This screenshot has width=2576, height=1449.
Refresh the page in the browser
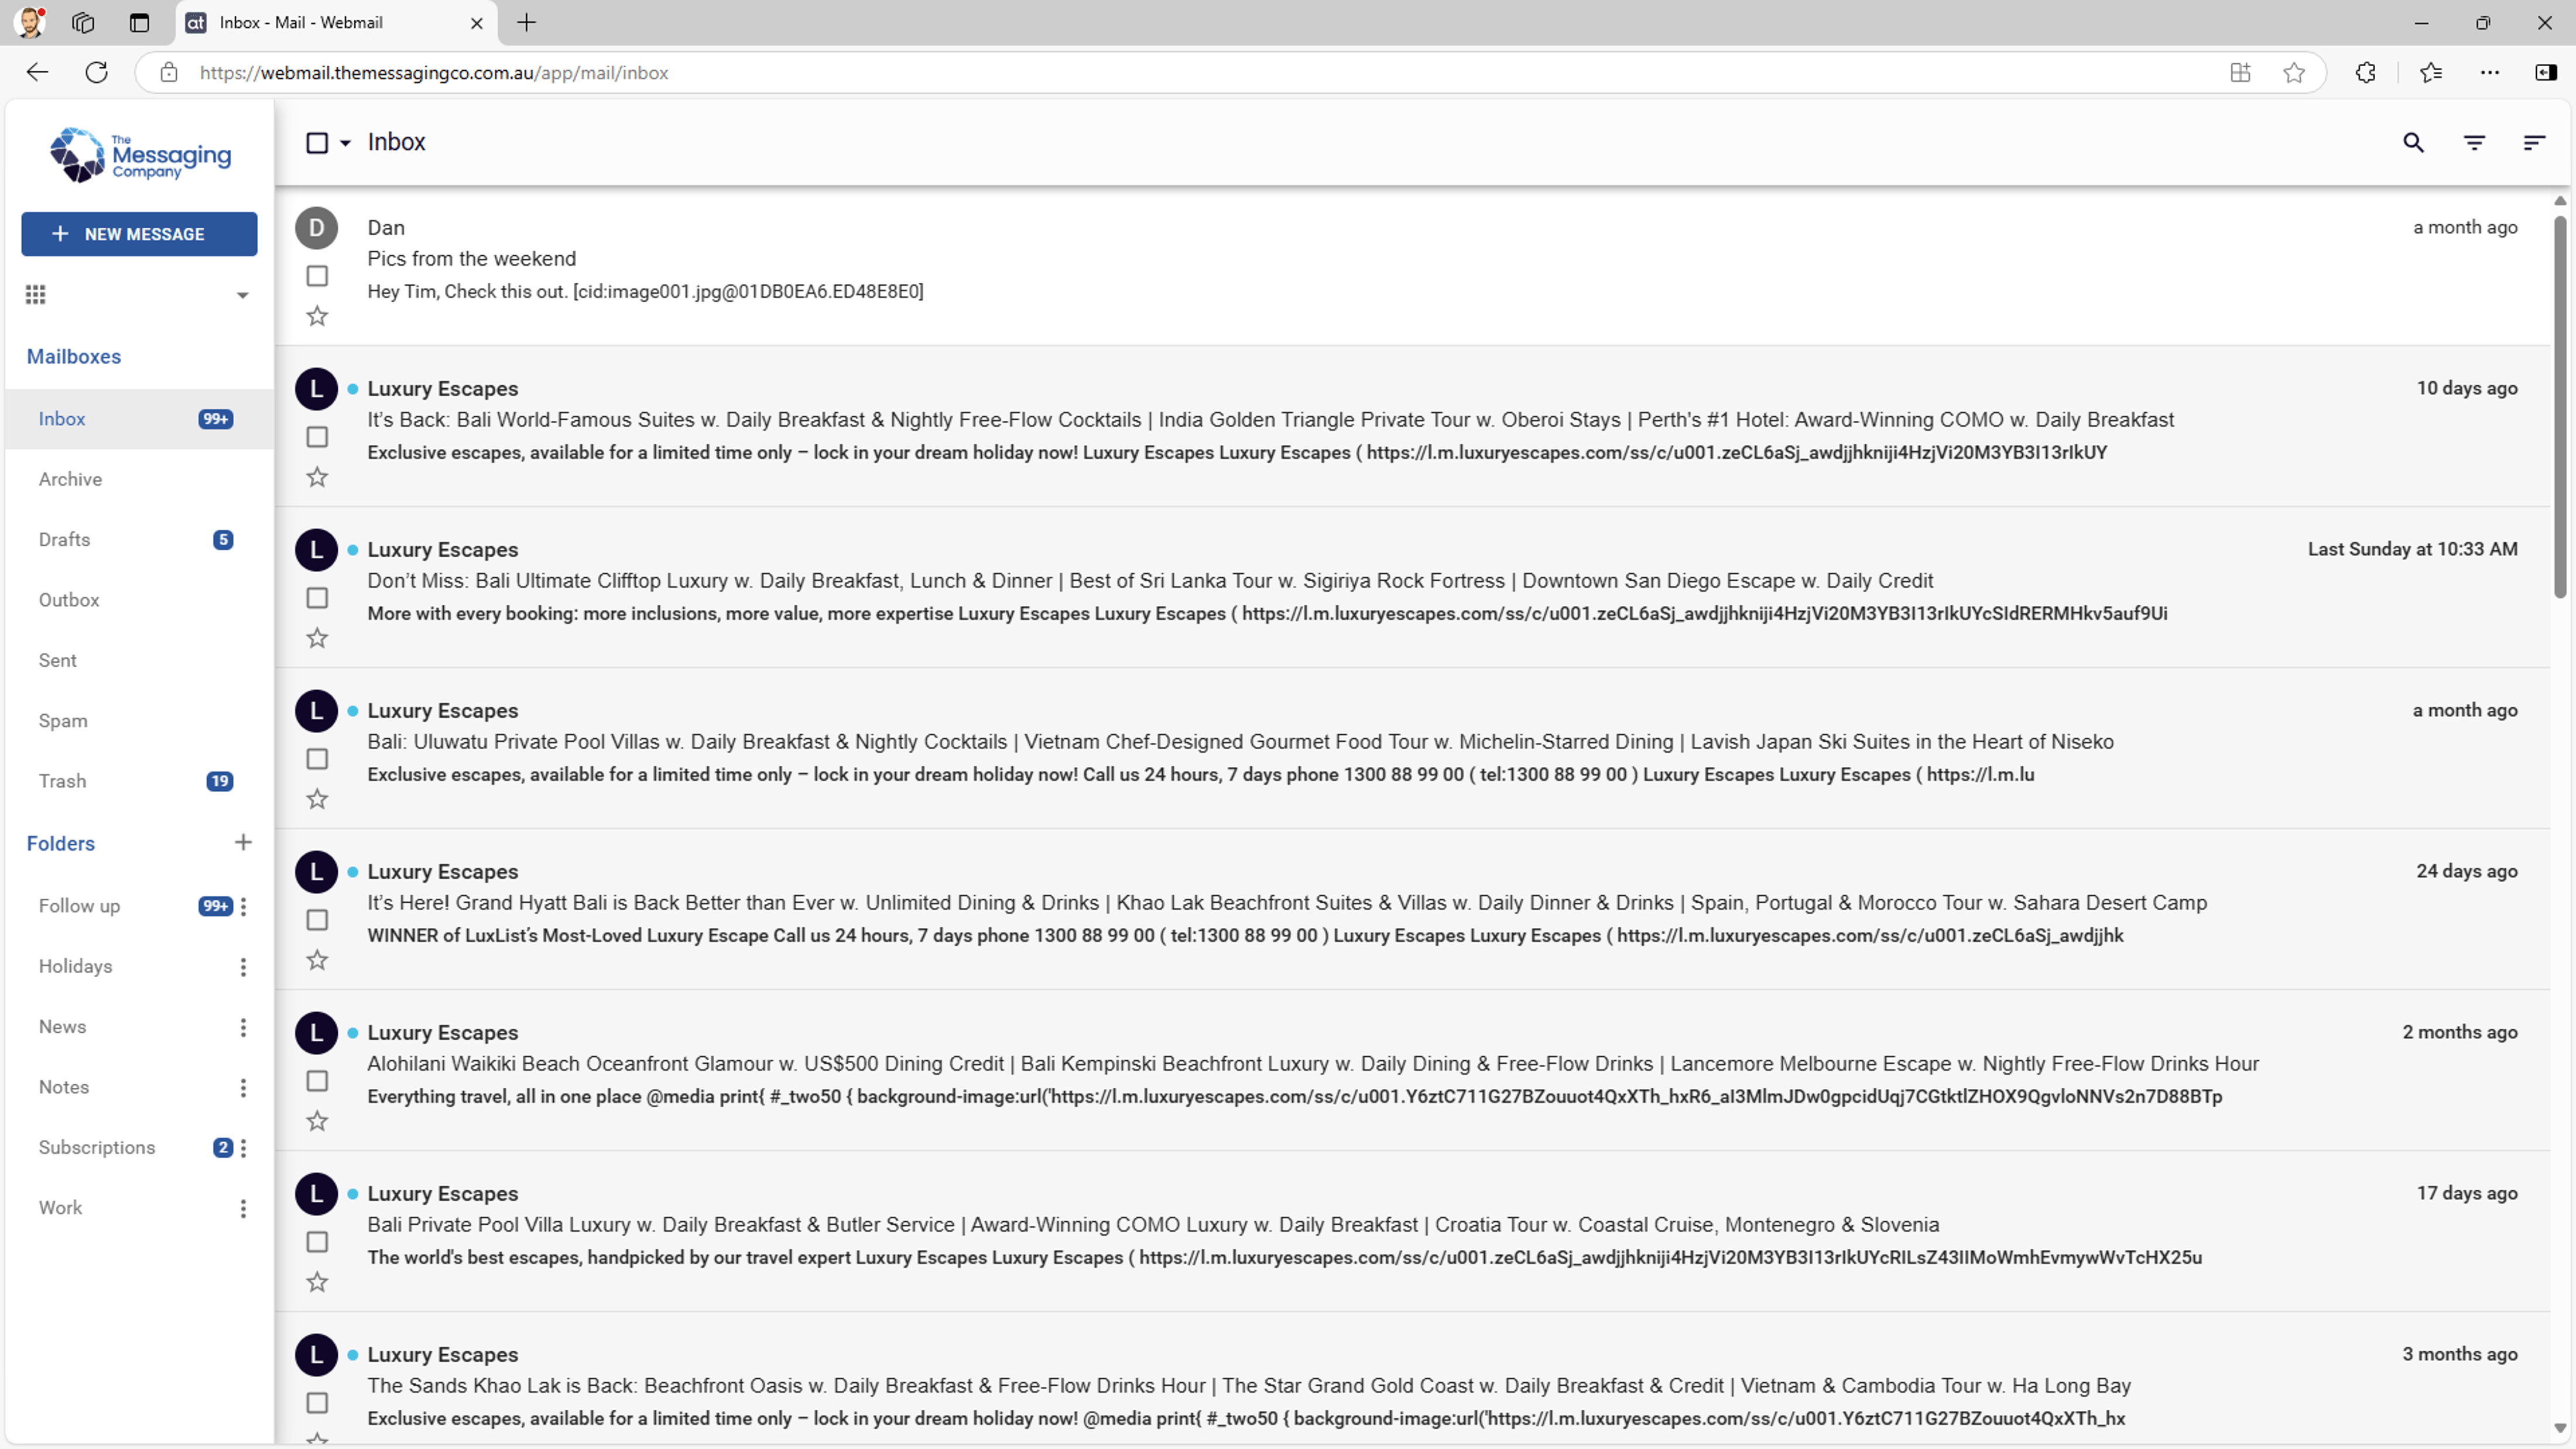96,72
